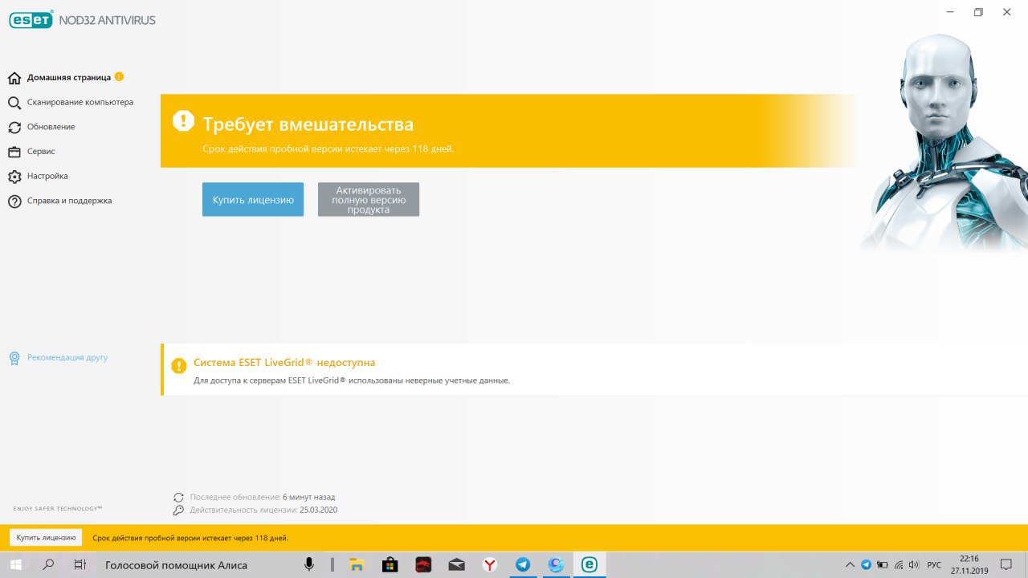Click the Требует вмешательства heading
Viewport: 1028px width, 578px height.
click(308, 124)
